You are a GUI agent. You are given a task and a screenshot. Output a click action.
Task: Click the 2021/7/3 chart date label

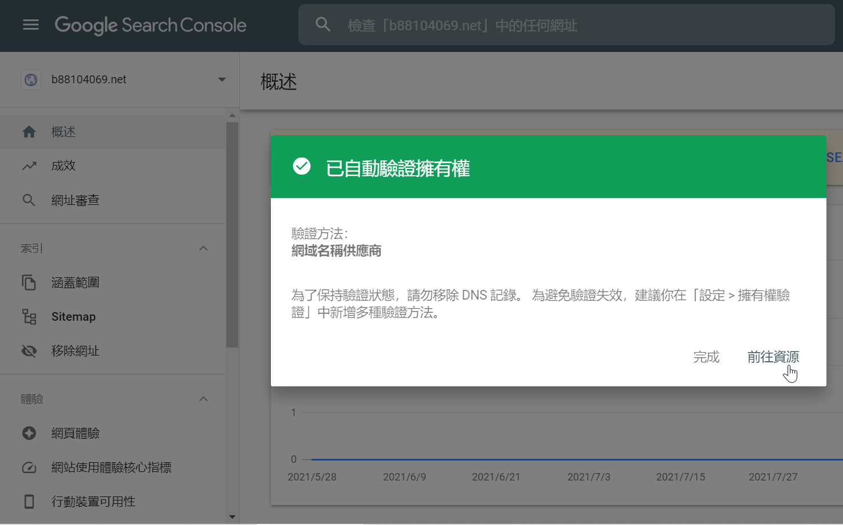tap(589, 477)
